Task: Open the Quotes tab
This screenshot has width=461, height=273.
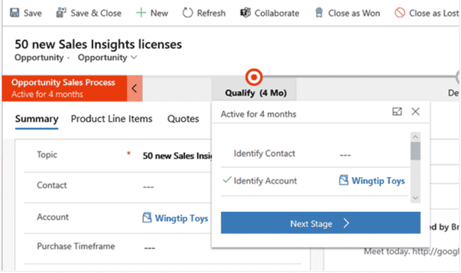Action: tap(183, 119)
